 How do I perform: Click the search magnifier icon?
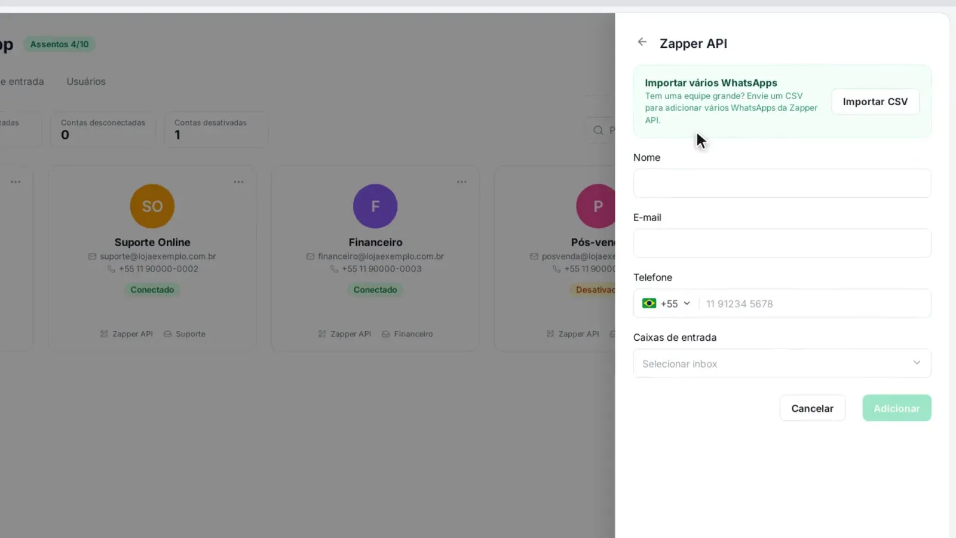coord(598,130)
